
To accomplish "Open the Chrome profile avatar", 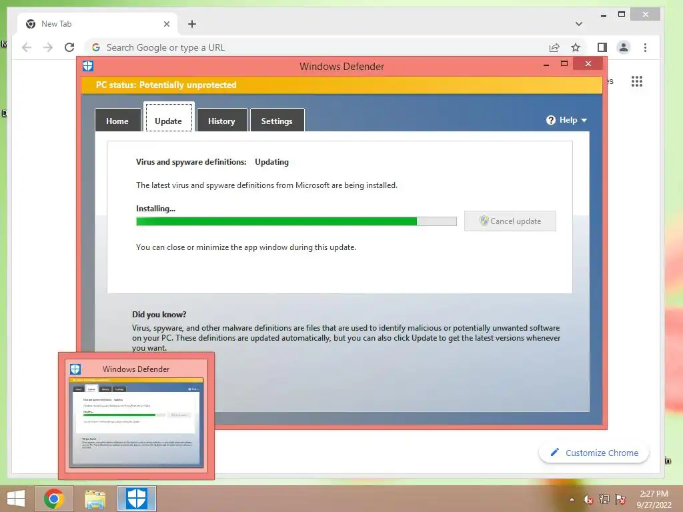I will point(624,47).
